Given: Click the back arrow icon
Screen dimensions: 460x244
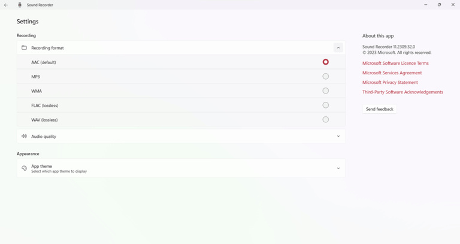Looking at the screenshot, I should [x=6, y=5].
